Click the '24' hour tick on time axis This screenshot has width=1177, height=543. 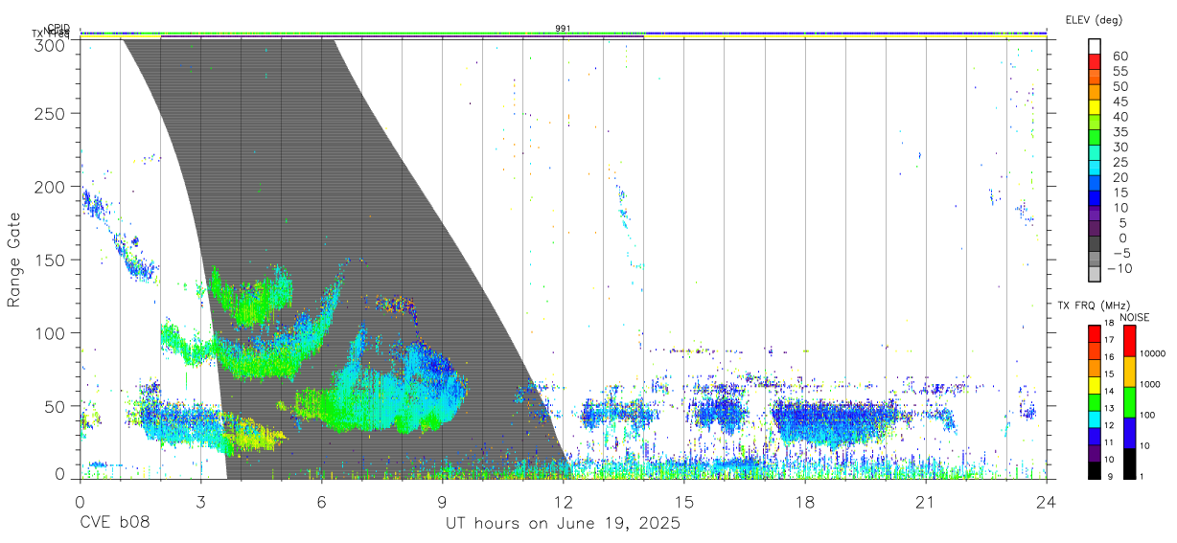(1046, 502)
